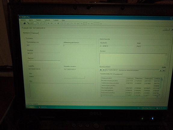This screenshot has height=130, width=173.
Task: Switch to the Puunäkymä tab
Action: [x=118, y=74]
